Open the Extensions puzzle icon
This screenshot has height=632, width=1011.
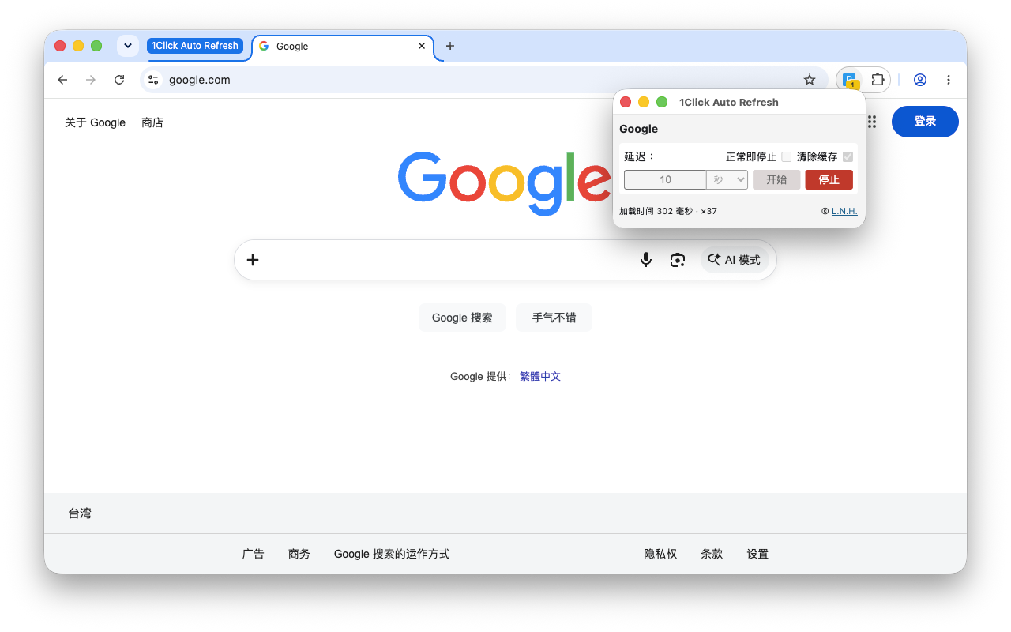point(878,80)
